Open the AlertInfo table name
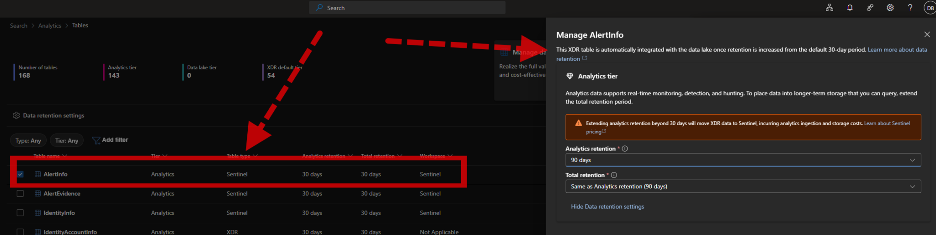This screenshot has width=936, height=235. (x=55, y=174)
